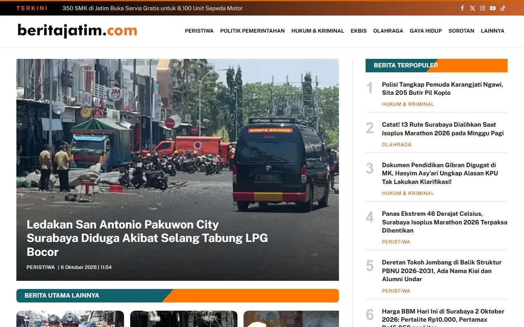Open third thumbnail below Berita Utama Lainnya
524x327 pixels.
point(291,319)
